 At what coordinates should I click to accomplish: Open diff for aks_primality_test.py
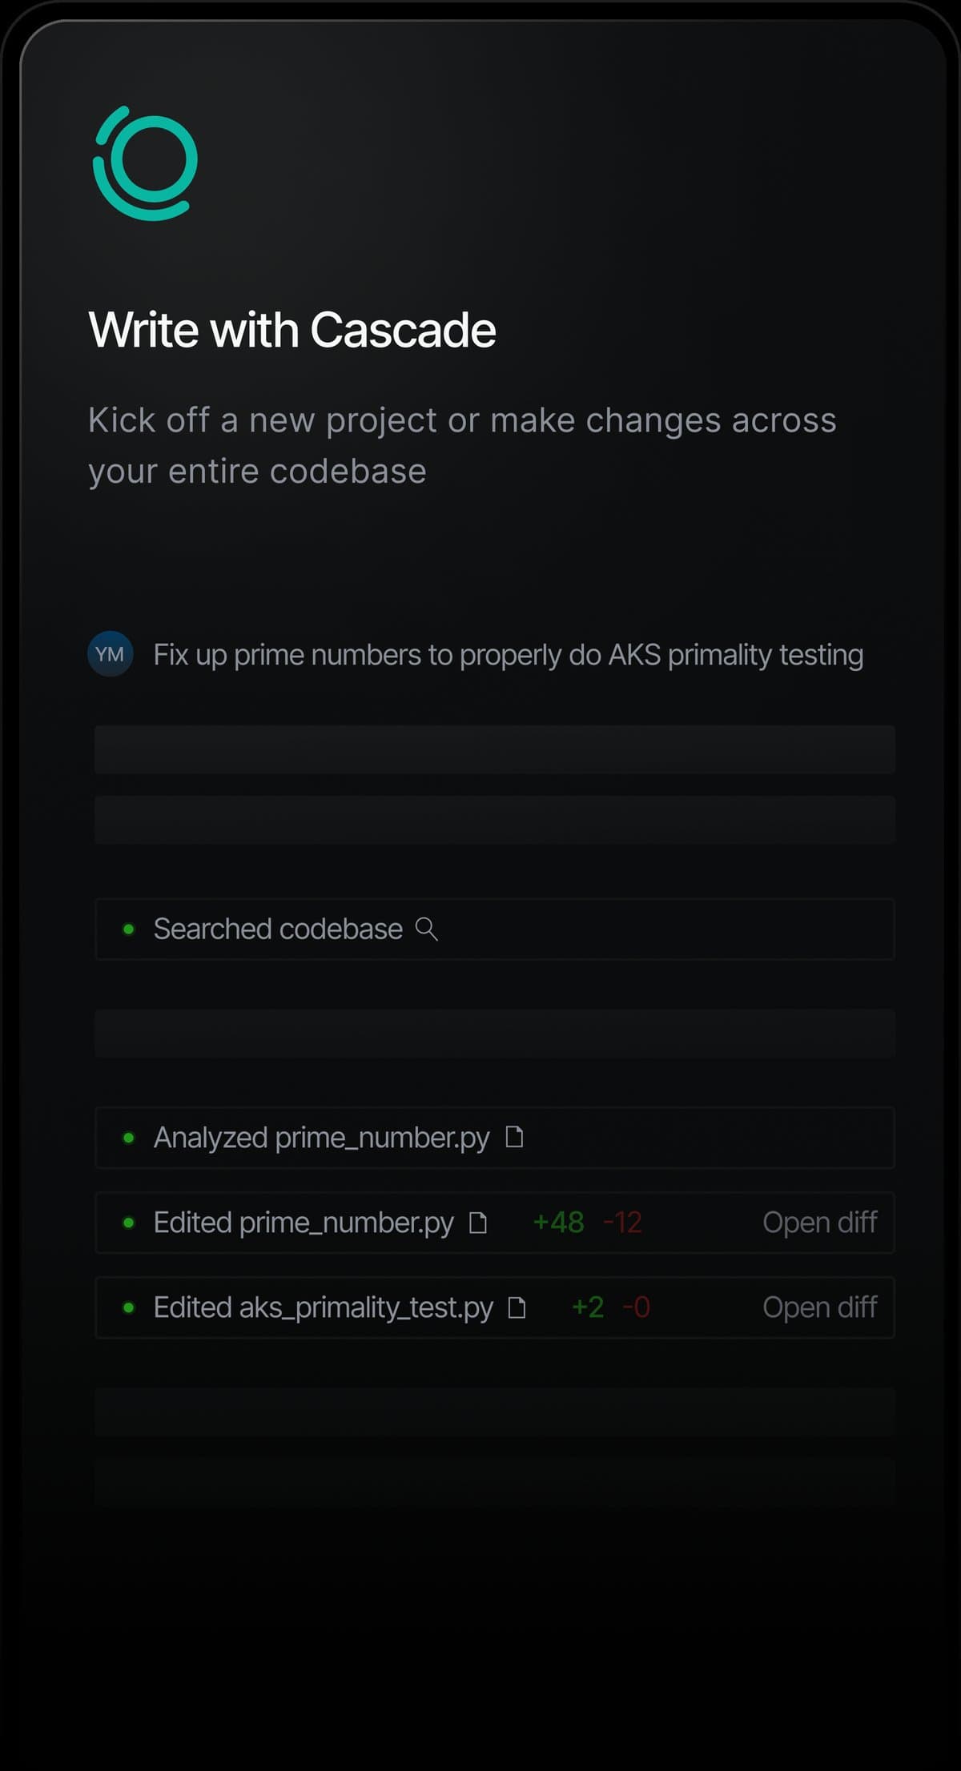tap(821, 1307)
